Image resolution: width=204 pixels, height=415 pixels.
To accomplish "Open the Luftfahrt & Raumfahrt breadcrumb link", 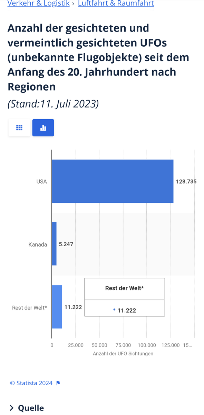I will tap(116, 3).
